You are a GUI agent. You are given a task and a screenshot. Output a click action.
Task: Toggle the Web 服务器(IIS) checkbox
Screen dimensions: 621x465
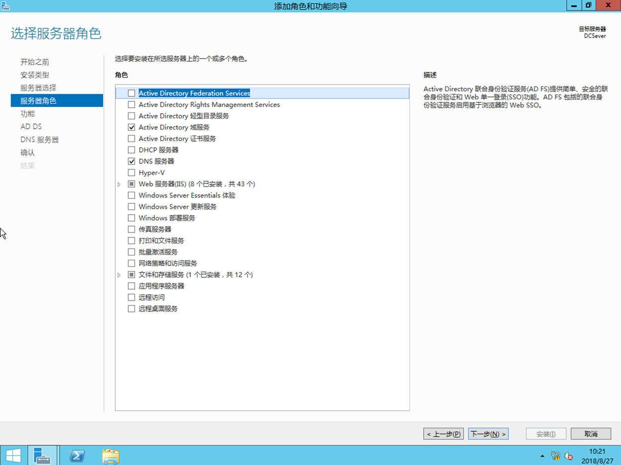132,184
